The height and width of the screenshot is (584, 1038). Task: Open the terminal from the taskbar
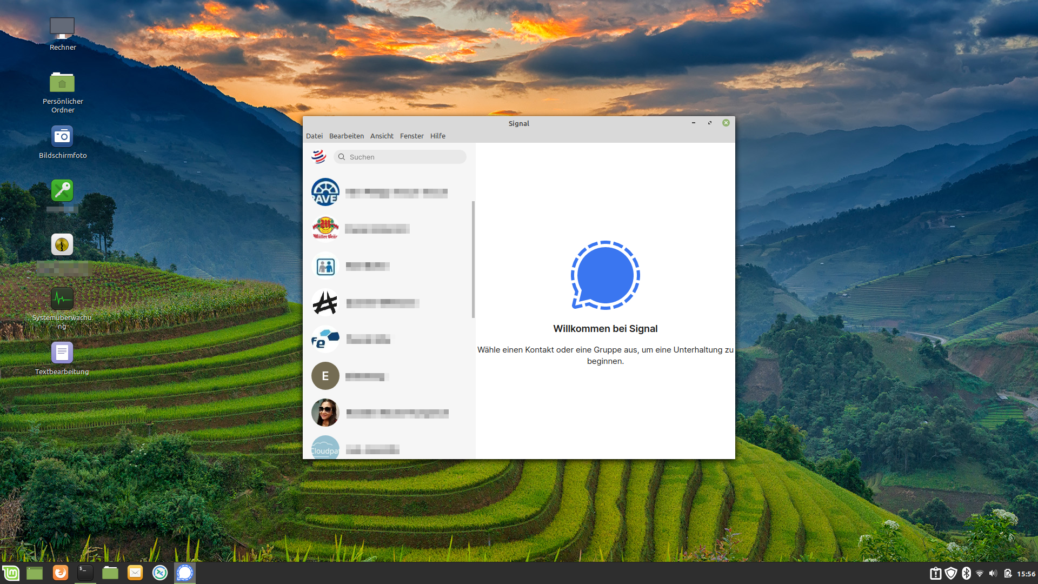85,573
